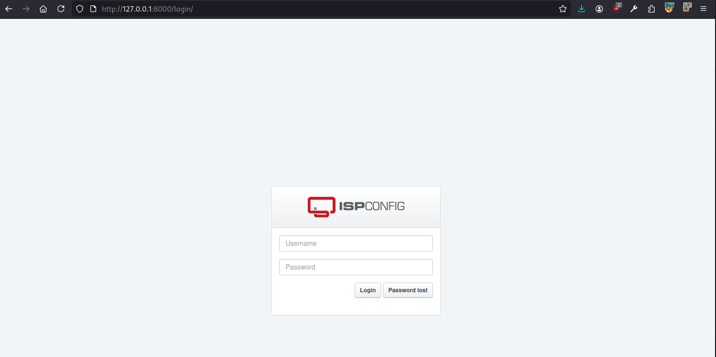Bookmark this page with the star

(563, 9)
